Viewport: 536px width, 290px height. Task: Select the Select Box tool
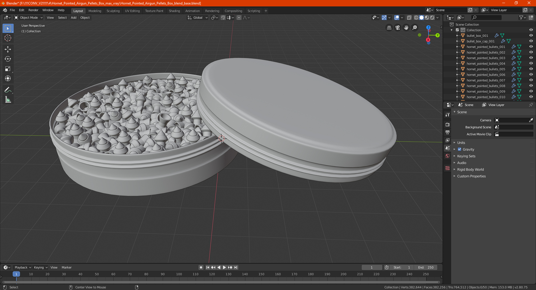pos(8,28)
